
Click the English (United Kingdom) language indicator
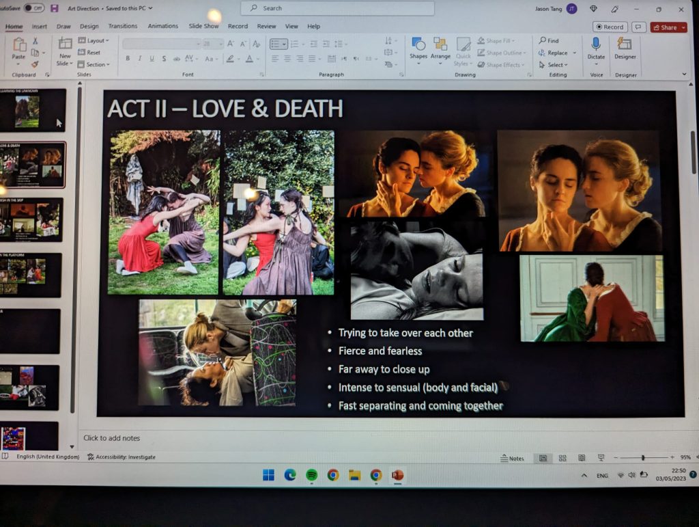click(x=48, y=457)
